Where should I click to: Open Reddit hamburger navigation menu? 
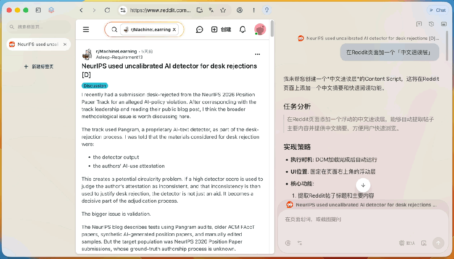pos(86,29)
